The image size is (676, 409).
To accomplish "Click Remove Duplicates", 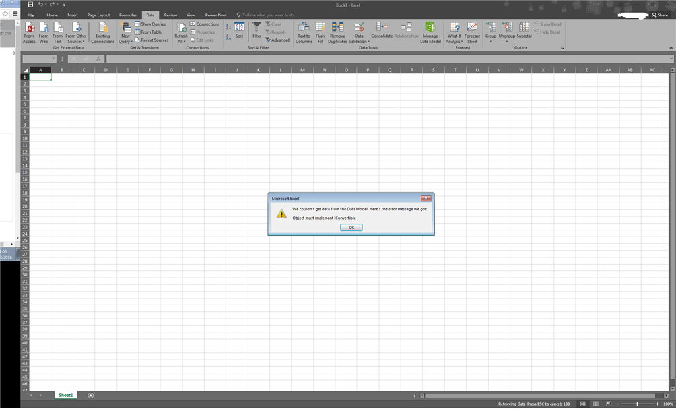I will (x=337, y=33).
